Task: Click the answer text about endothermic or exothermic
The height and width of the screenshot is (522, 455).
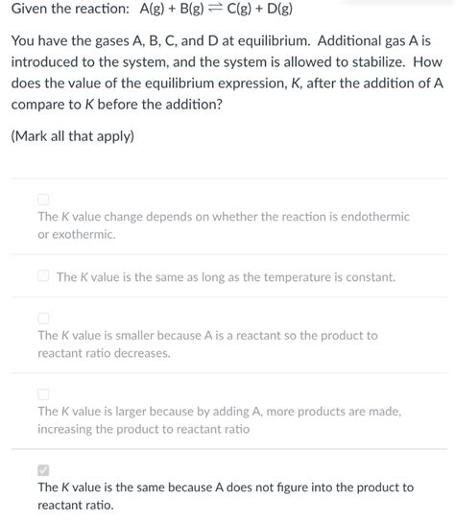Action: coord(224,225)
